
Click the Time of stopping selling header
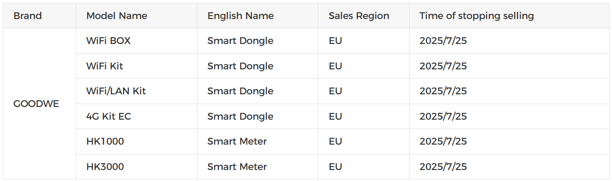click(x=476, y=16)
